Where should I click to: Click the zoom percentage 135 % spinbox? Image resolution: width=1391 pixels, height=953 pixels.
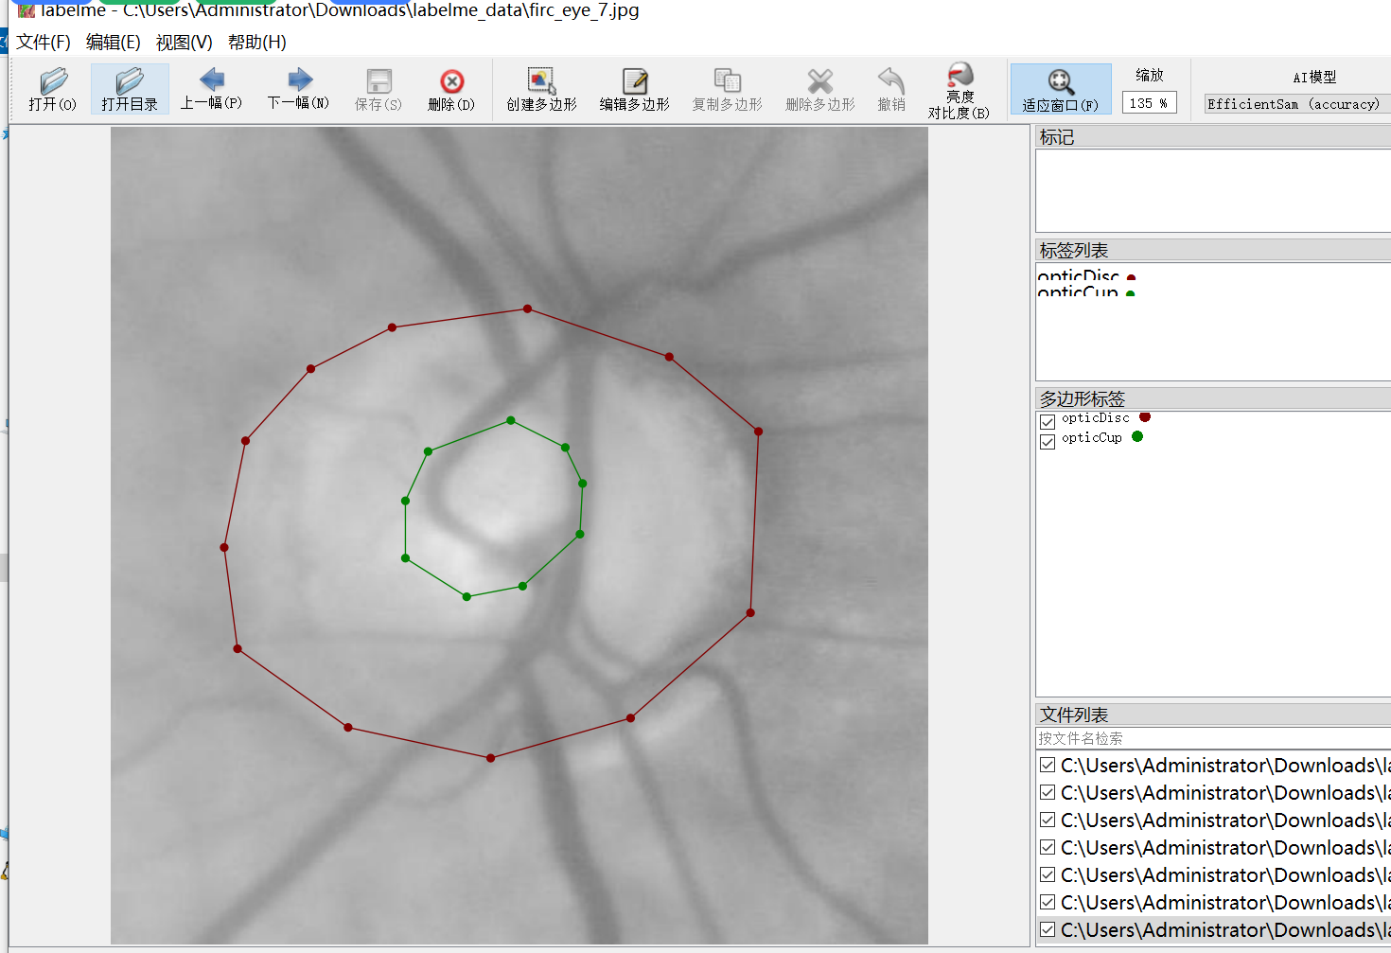1149,103
